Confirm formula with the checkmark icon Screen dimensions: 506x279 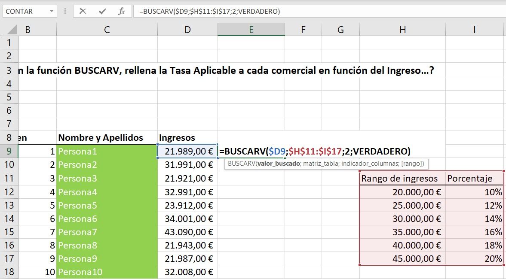[x=102, y=12]
